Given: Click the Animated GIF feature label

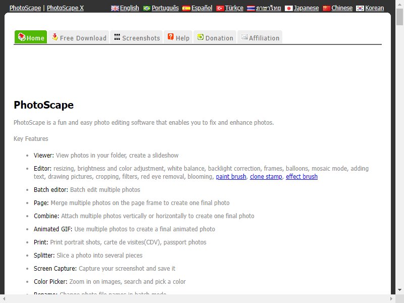Looking at the screenshot, I should coord(53,229).
